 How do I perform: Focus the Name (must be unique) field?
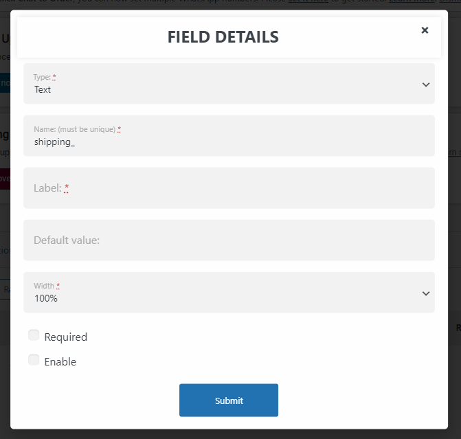click(x=229, y=136)
